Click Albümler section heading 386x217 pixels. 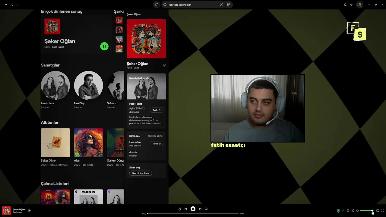[50, 123]
